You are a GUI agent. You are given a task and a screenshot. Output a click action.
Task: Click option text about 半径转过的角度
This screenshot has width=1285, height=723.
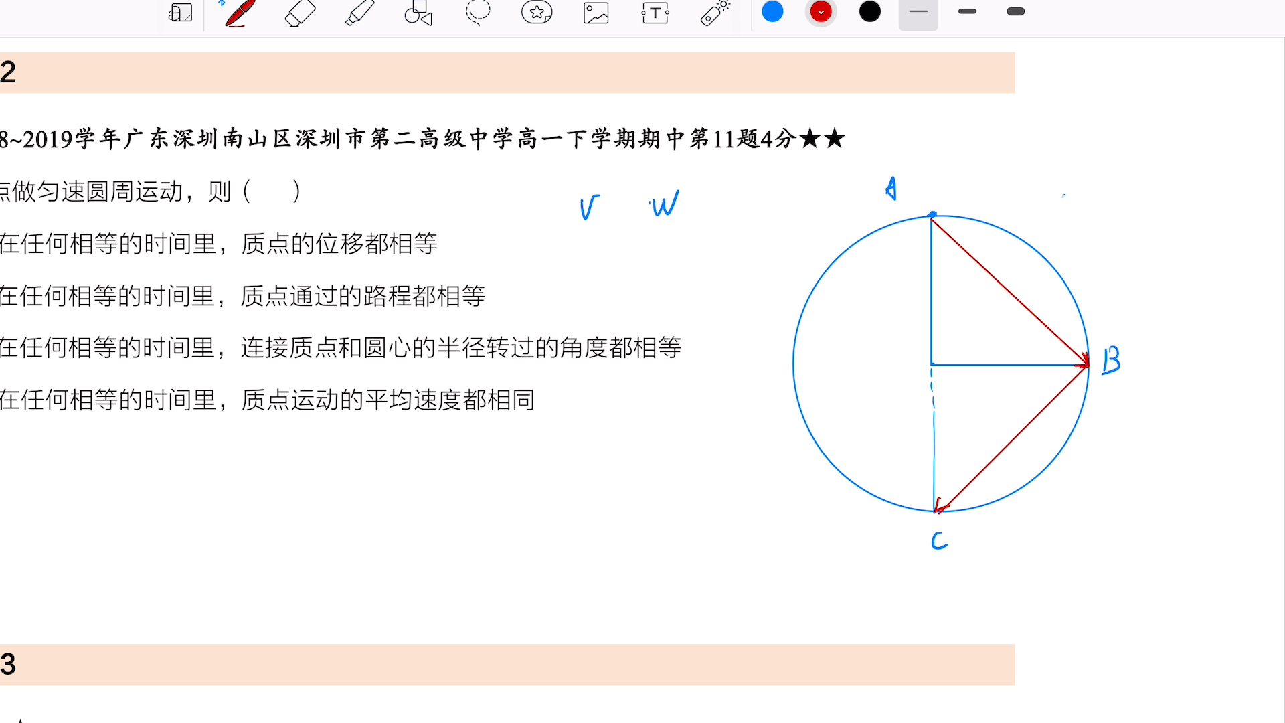(x=341, y=348)
